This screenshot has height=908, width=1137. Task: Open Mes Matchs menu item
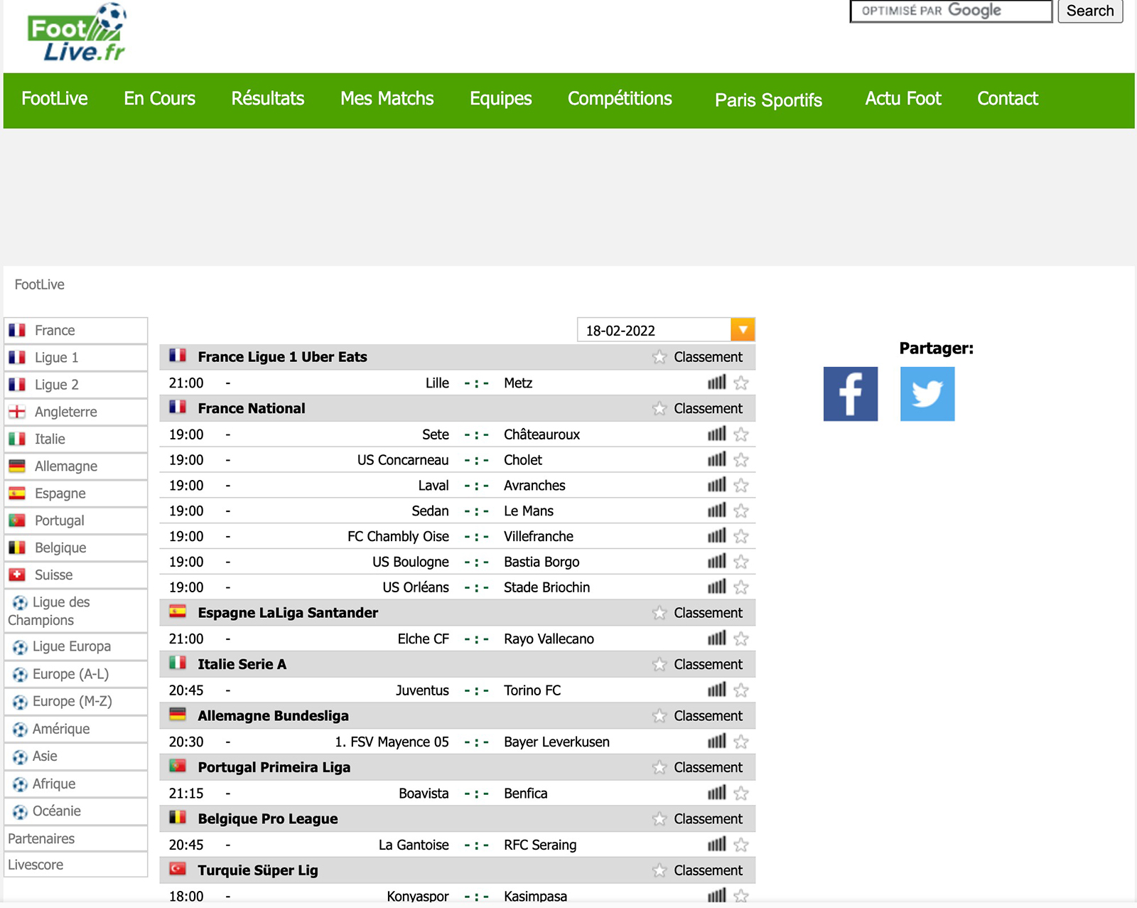coord(387,99)
